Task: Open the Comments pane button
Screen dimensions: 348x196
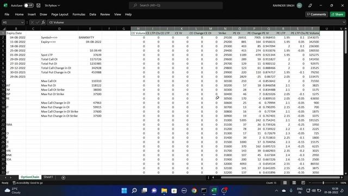Action: [316, 14]
